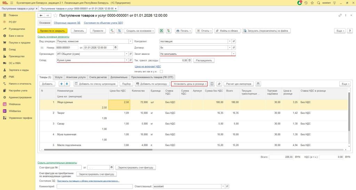Open the 'Создать на основании' dropdown
Viewport: 356px width, 190px height.
click(139, 31)
